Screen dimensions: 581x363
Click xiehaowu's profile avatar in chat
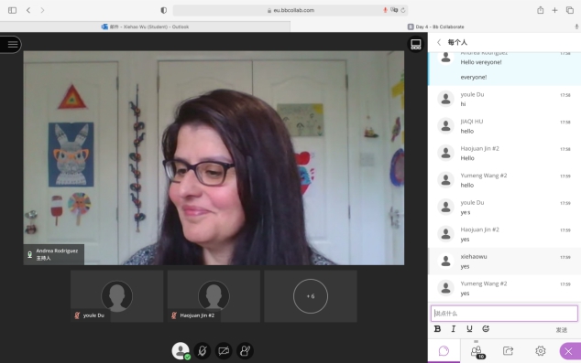click(x=445, y=261)
